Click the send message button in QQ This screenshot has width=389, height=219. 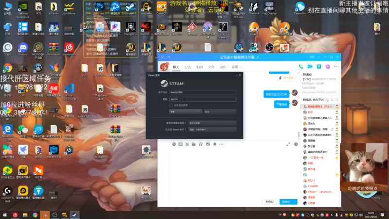pos(286,201)
